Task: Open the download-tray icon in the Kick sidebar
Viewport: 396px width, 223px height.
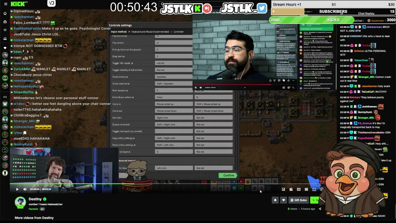Action: pyautogui.click(x=5, y=38)
